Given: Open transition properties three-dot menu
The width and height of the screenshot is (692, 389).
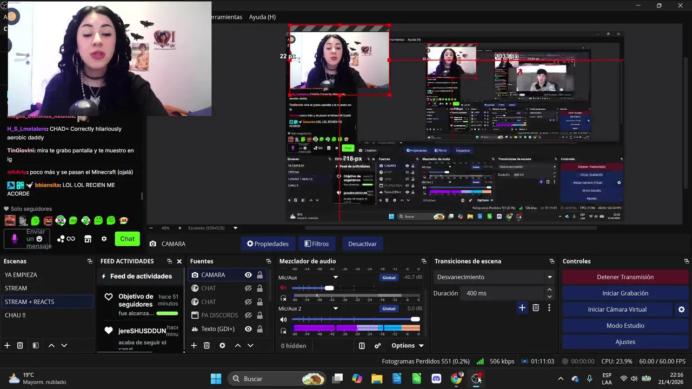Looking at the screenshot, I should click(x=549, y=307).
